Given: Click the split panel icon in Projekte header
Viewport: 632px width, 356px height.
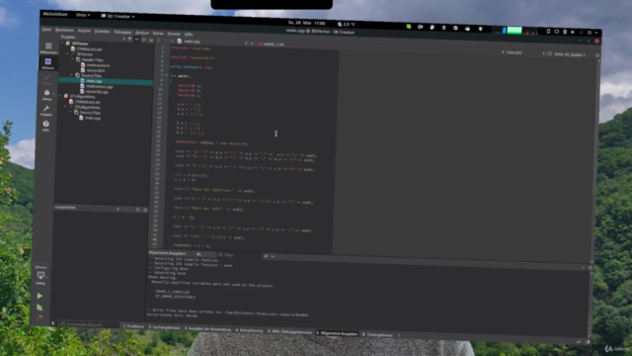Looking at the screenshot, I should (144, 40).
